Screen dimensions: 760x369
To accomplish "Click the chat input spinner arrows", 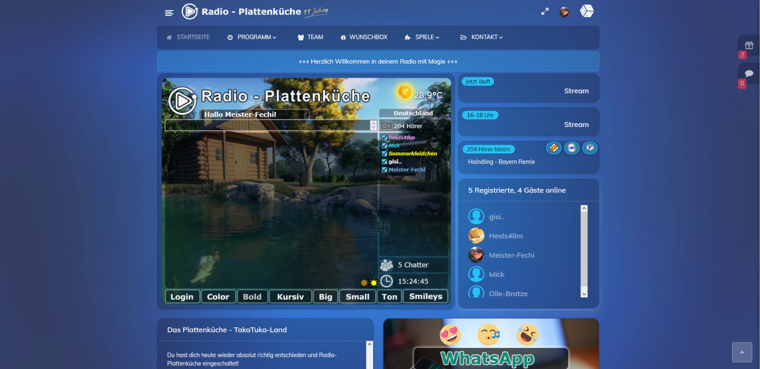I will coord(373,125).
